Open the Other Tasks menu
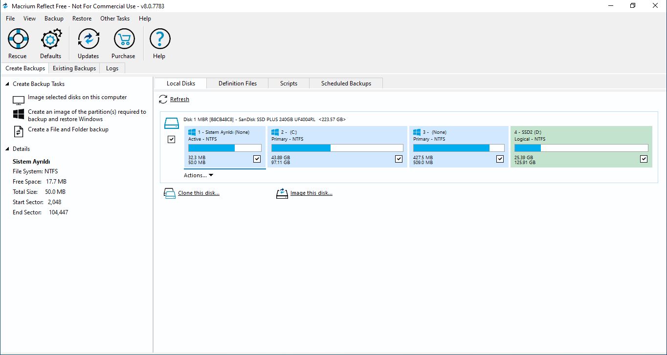The width and height of the screenshot is (667, 355). (115, 19)
